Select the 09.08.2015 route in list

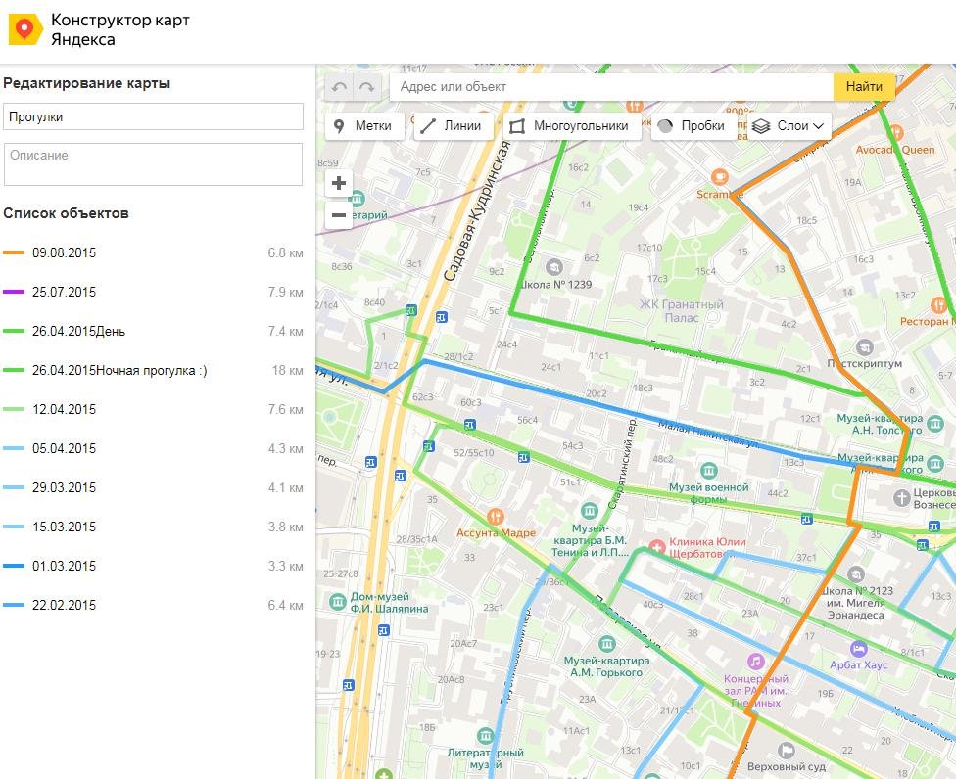tap(65, 252)
